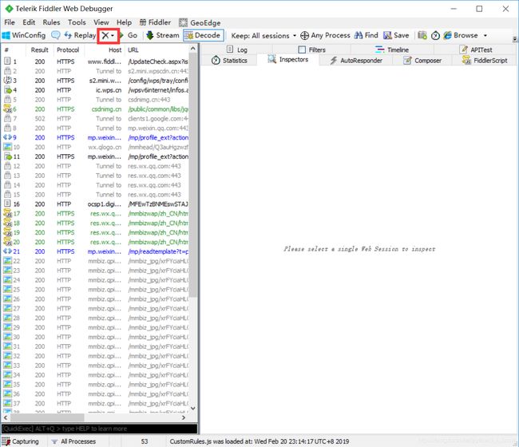Switch to the Timeline tab
This screenshot has width=519, height=447.
(392, 49)
